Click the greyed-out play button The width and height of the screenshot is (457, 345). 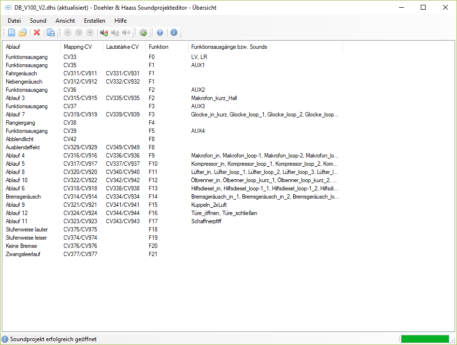(68, 32)
